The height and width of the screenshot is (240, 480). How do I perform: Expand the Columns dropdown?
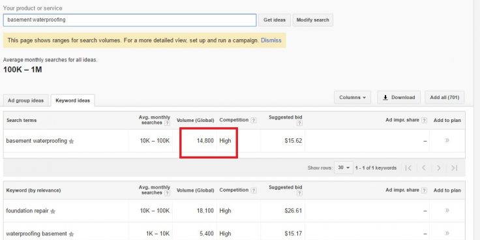(352, 97)
